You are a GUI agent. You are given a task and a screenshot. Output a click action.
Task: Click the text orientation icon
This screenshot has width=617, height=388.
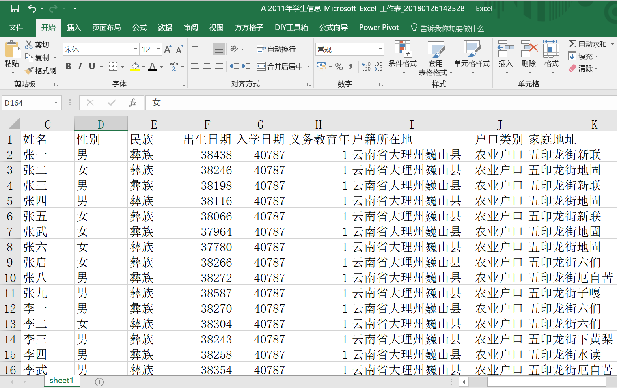[234, 49]
